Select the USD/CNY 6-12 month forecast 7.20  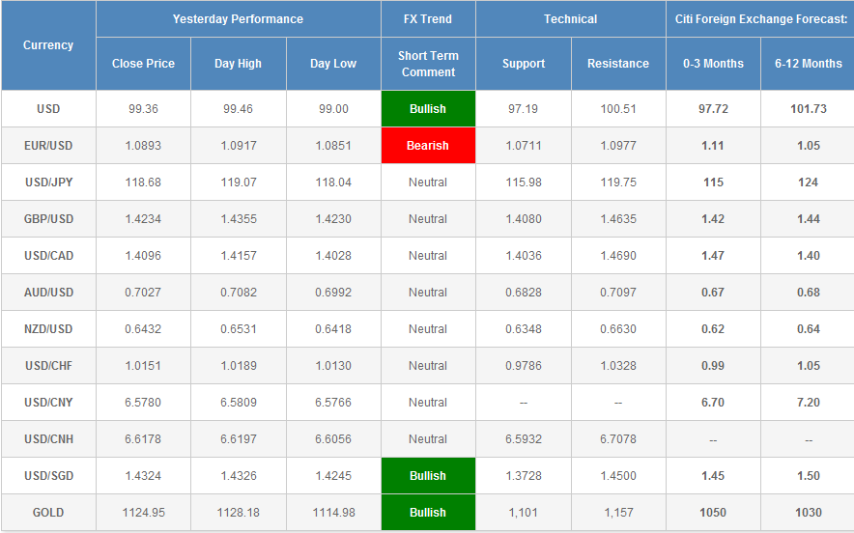pos(808,403)
